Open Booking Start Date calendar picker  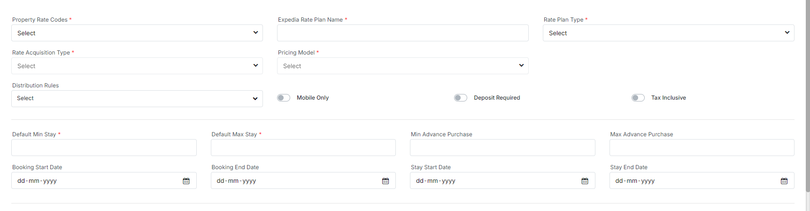coord(186,181)
